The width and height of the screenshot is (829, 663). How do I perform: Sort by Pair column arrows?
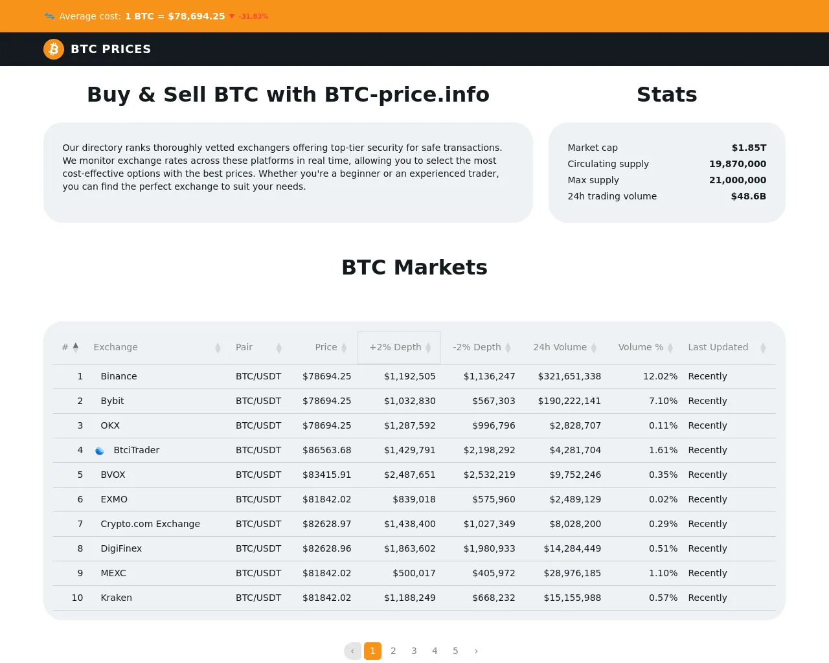coord(279,348)
